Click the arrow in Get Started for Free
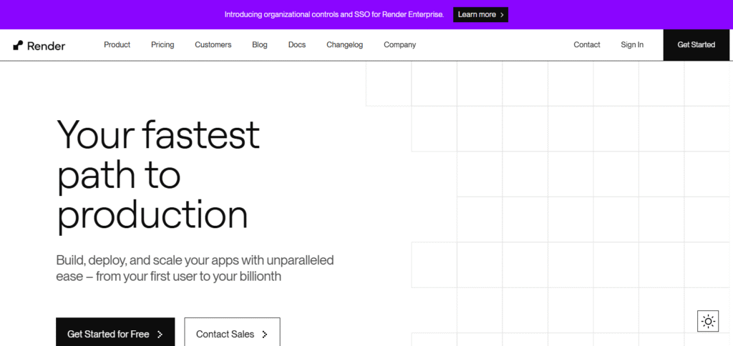Image resolution: width=733 pixels, height=346 pixels. coord(160,335)
